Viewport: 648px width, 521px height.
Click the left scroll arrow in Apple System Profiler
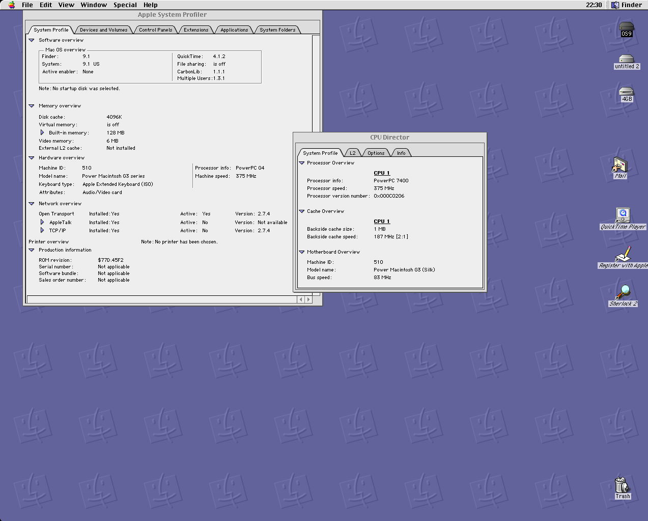300,299
